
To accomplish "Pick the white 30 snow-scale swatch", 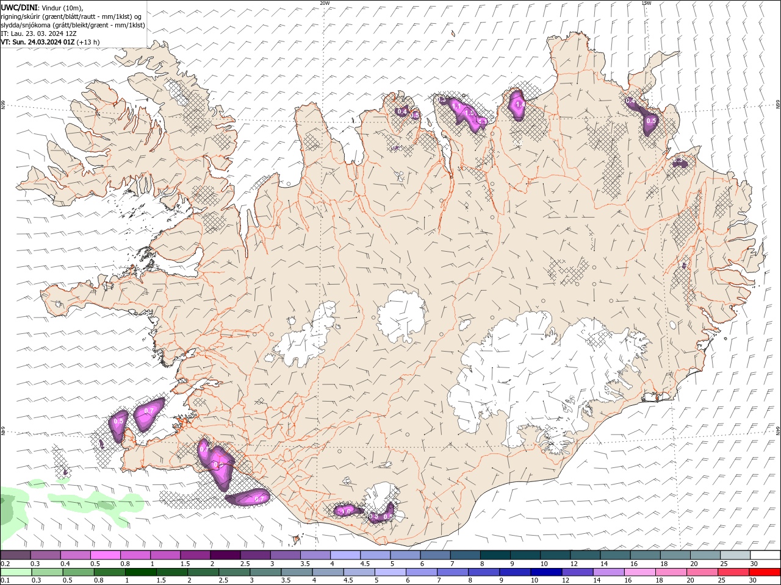I will click(765, 555).
